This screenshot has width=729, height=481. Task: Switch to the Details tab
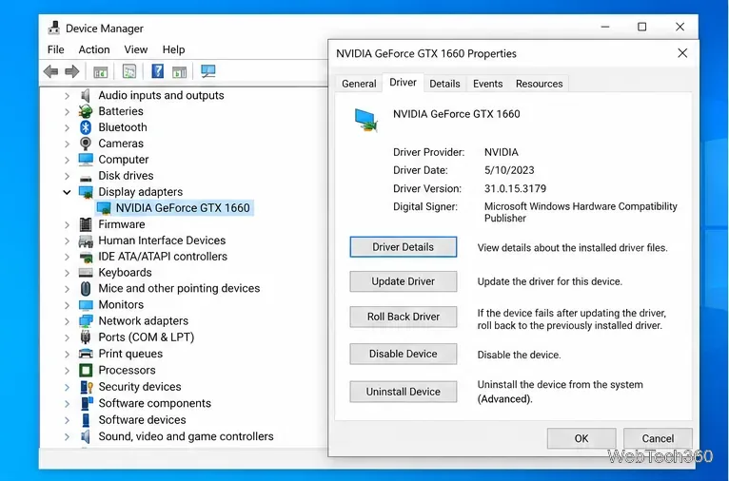point(444,84)
